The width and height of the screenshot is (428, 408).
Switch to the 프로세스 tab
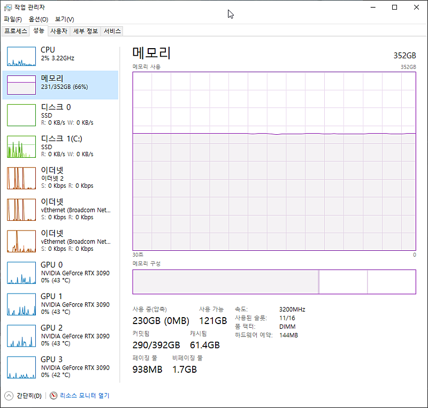click(16, 31)
